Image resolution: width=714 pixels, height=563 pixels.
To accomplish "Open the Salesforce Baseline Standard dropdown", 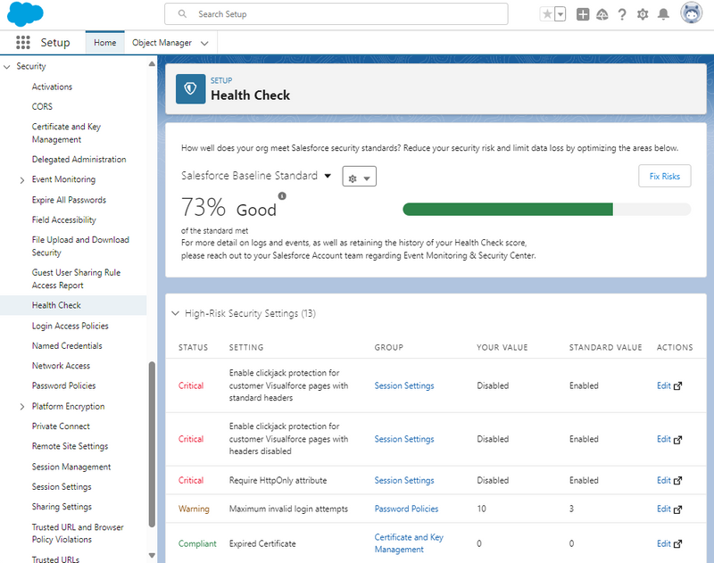I will [256, 176].
